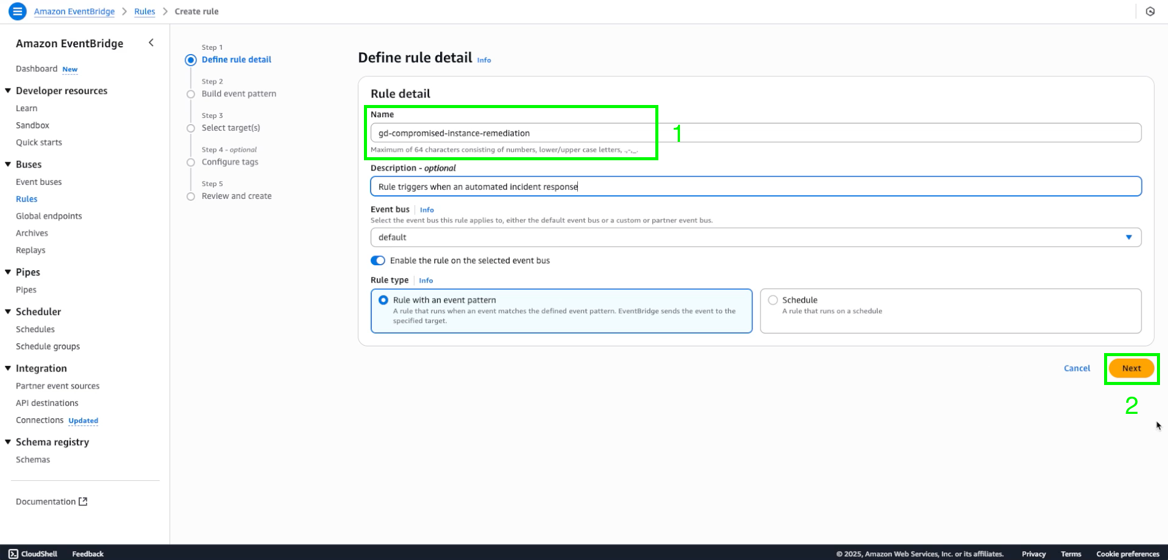This screenshot has height=560, width=1168.
Task: Open Privacy link in footer
Action: click(x=1033, y=554)
